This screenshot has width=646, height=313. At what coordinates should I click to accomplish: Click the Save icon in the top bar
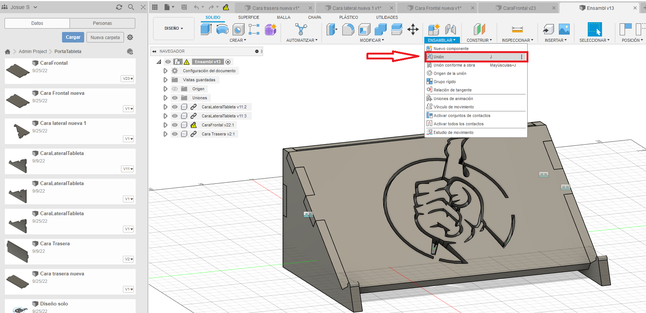[x=184, y=7]
